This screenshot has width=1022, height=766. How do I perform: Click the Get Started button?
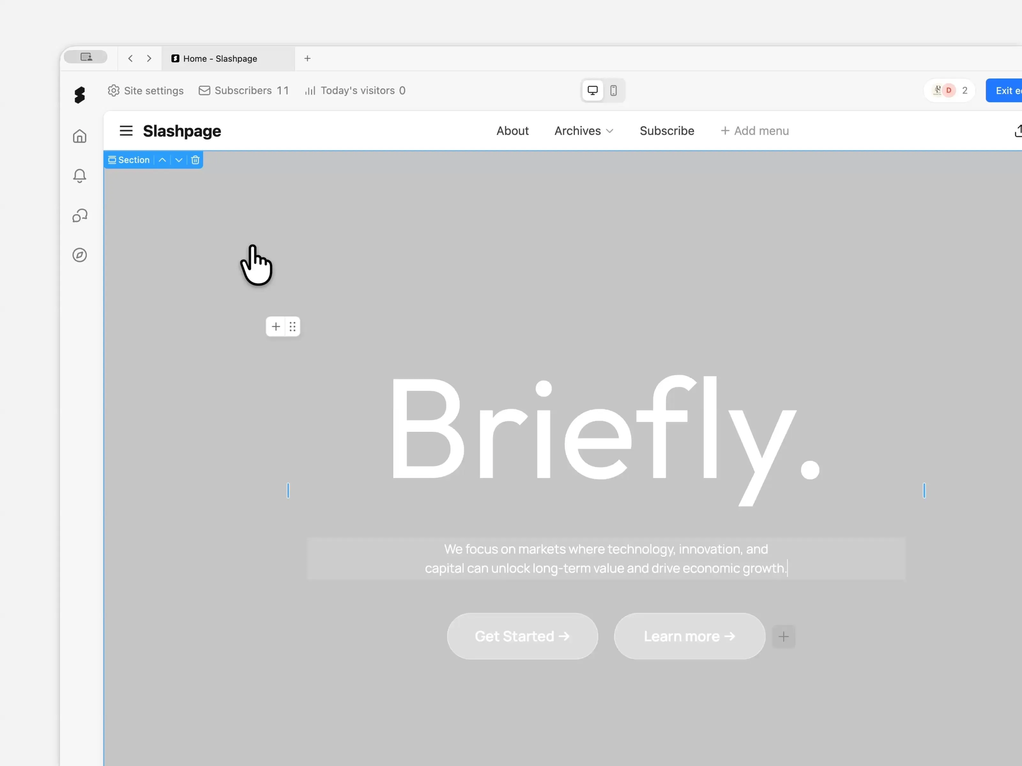[x=522, y=636]
